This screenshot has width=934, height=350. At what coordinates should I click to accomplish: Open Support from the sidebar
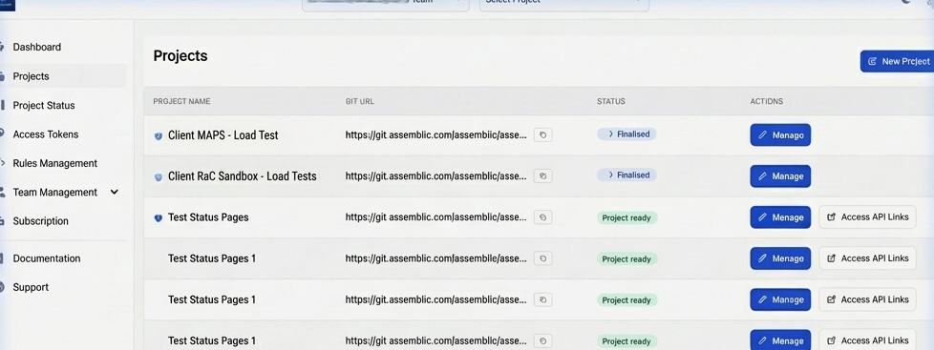pyautogui.click(x=31, y=287)
